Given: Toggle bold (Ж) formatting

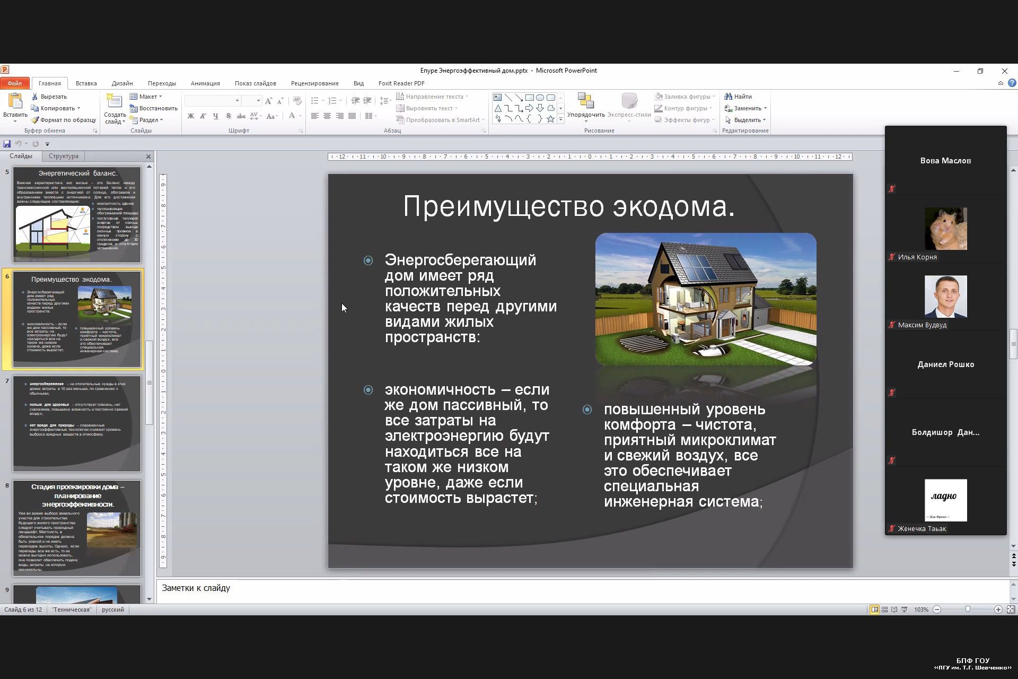Looking at the screenshot, I should [191, 116].
